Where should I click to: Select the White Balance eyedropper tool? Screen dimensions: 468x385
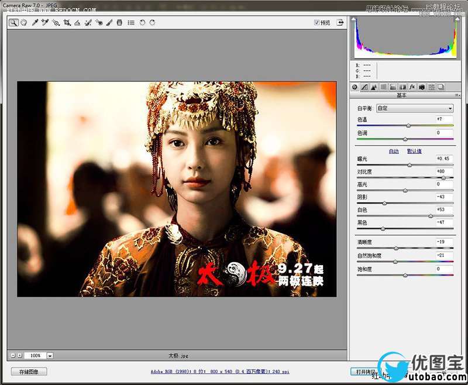(x=35, y=22)
